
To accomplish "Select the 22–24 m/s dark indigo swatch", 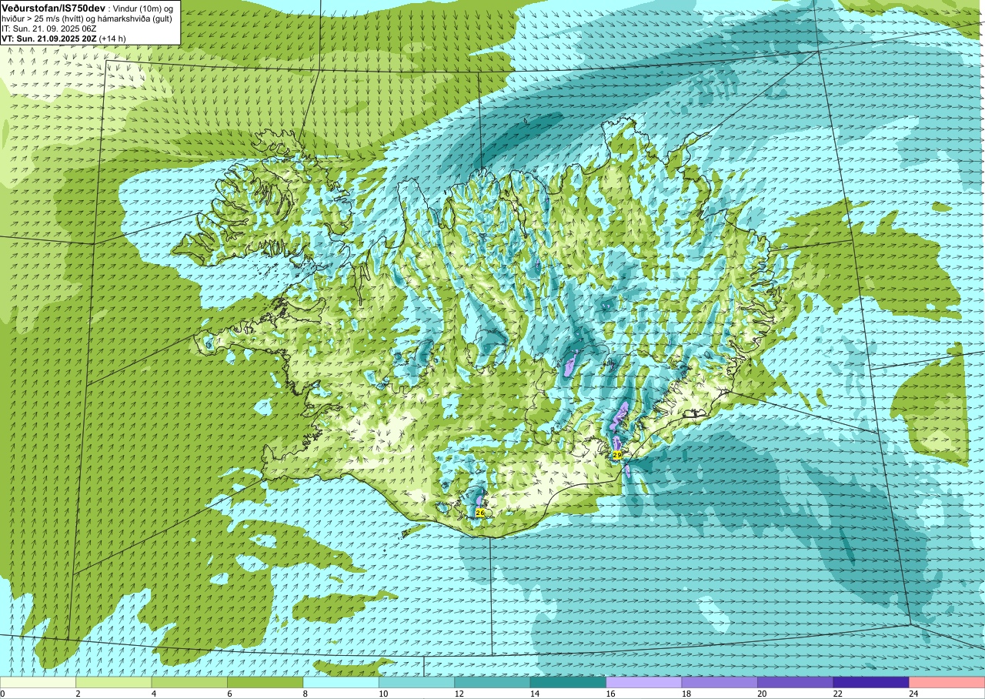I will (x=871, y=682).
